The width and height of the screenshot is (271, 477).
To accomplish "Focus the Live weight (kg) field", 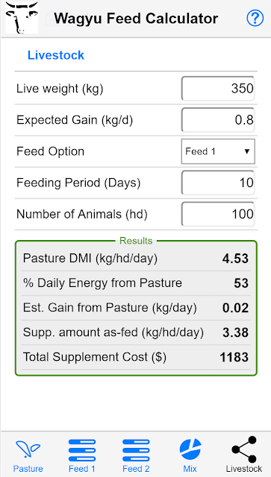I will click(218, 89).
